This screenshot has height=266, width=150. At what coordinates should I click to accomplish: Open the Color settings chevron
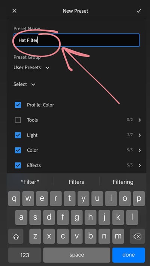(x=139, y=150)
